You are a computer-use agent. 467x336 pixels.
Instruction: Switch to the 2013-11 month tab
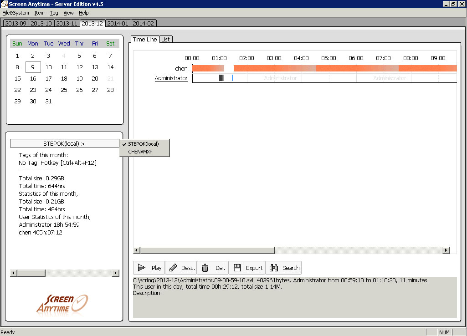(x=67, y=23)
